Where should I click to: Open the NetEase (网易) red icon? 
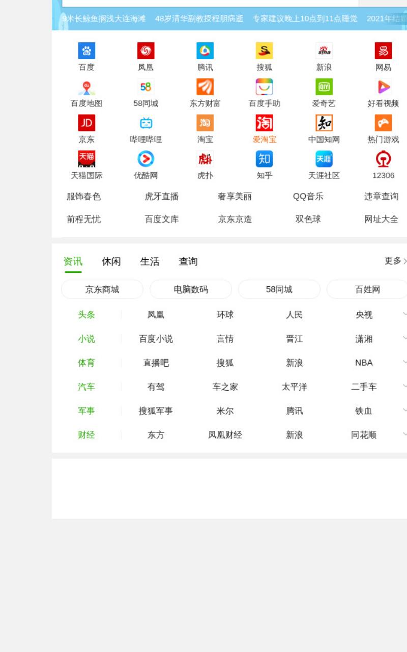click(x=383, y=51)
